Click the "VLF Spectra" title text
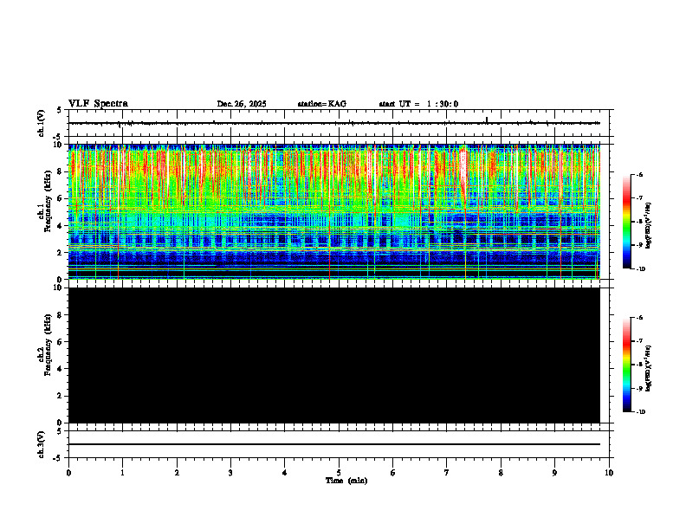 (x=98, y=104)
